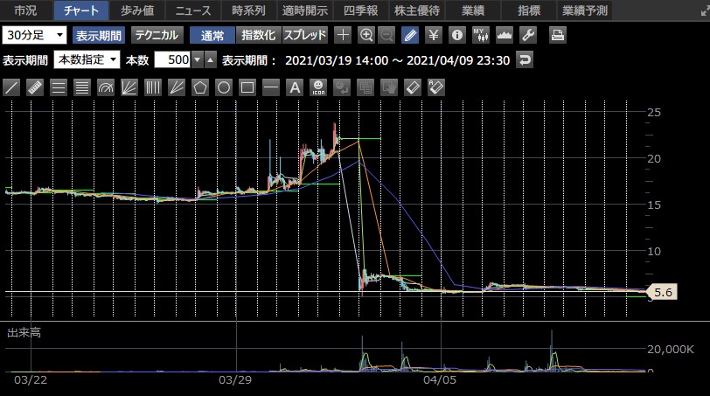Select the pentagon shape tool

200,87
